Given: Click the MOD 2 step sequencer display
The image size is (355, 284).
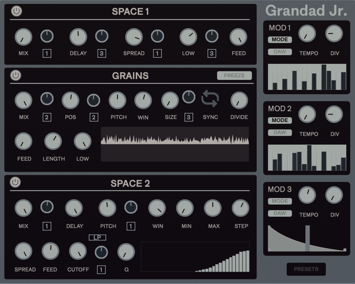Looking at the screenshot, I should click(307, 158).
